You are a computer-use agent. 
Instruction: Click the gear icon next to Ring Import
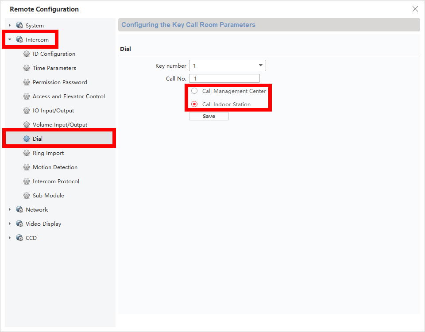pos(27,153)
